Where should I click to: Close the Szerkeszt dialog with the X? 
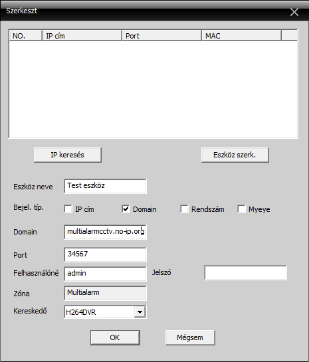pos(294,12)
